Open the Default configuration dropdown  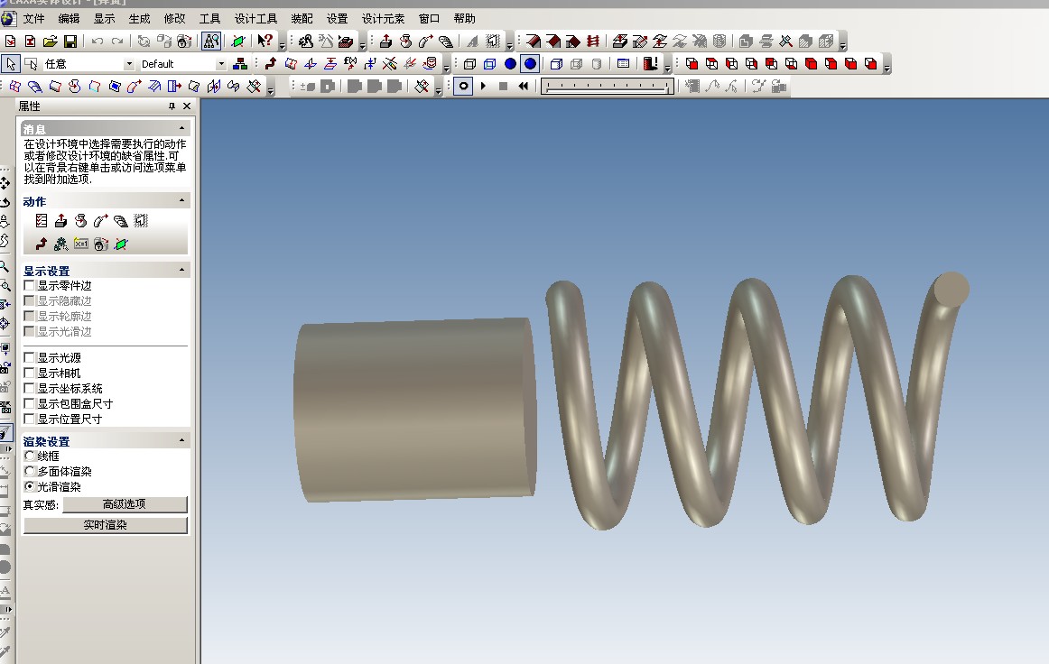(x=221, y=64)
